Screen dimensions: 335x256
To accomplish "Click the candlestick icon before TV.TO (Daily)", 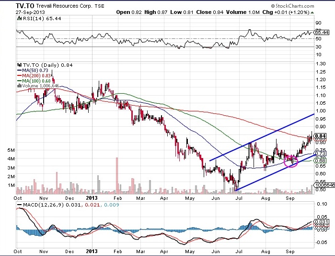I will [x=20, y=65].
